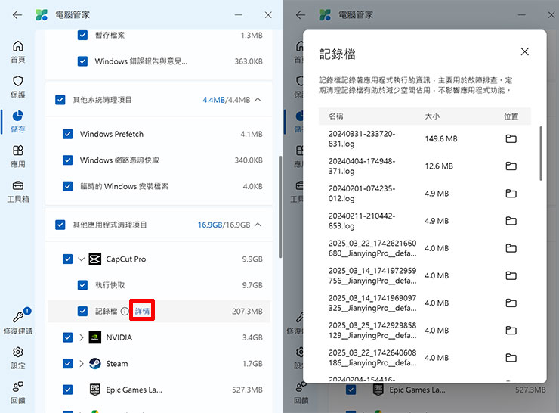
Task: Click the left window's vertical scrollbar
Action: point(280,207)
